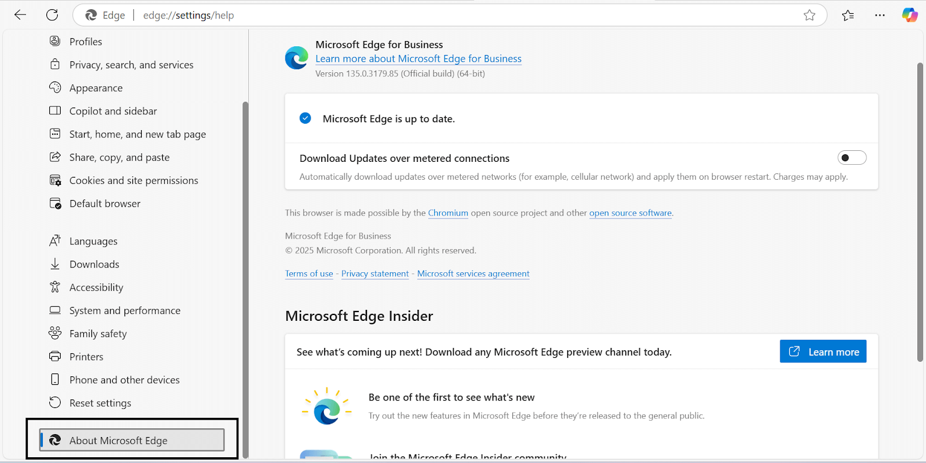The width and height of the screenshot is (926, 463).
Task: Click the Learn more Insider button
Action: [x=823, y=351]
